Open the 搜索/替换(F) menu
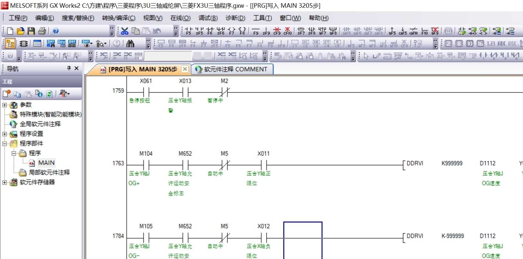523x259 pixels. click(x=78, y=18)
